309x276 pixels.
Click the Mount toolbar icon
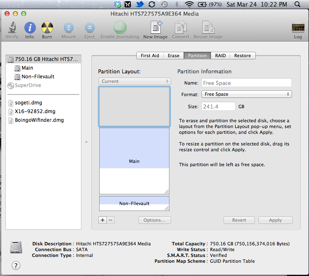click(x=69, y=28)
